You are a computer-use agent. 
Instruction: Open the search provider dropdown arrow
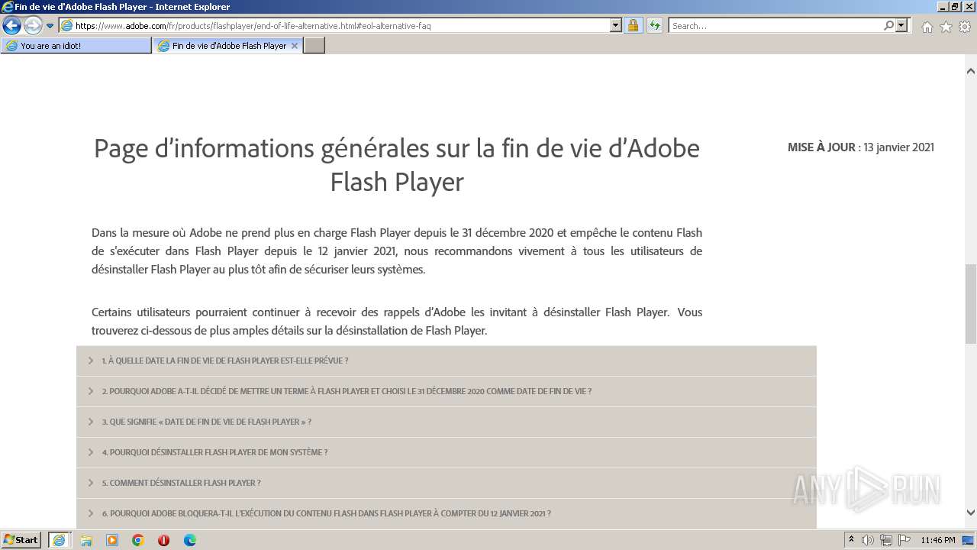click(x=901, y=25)
